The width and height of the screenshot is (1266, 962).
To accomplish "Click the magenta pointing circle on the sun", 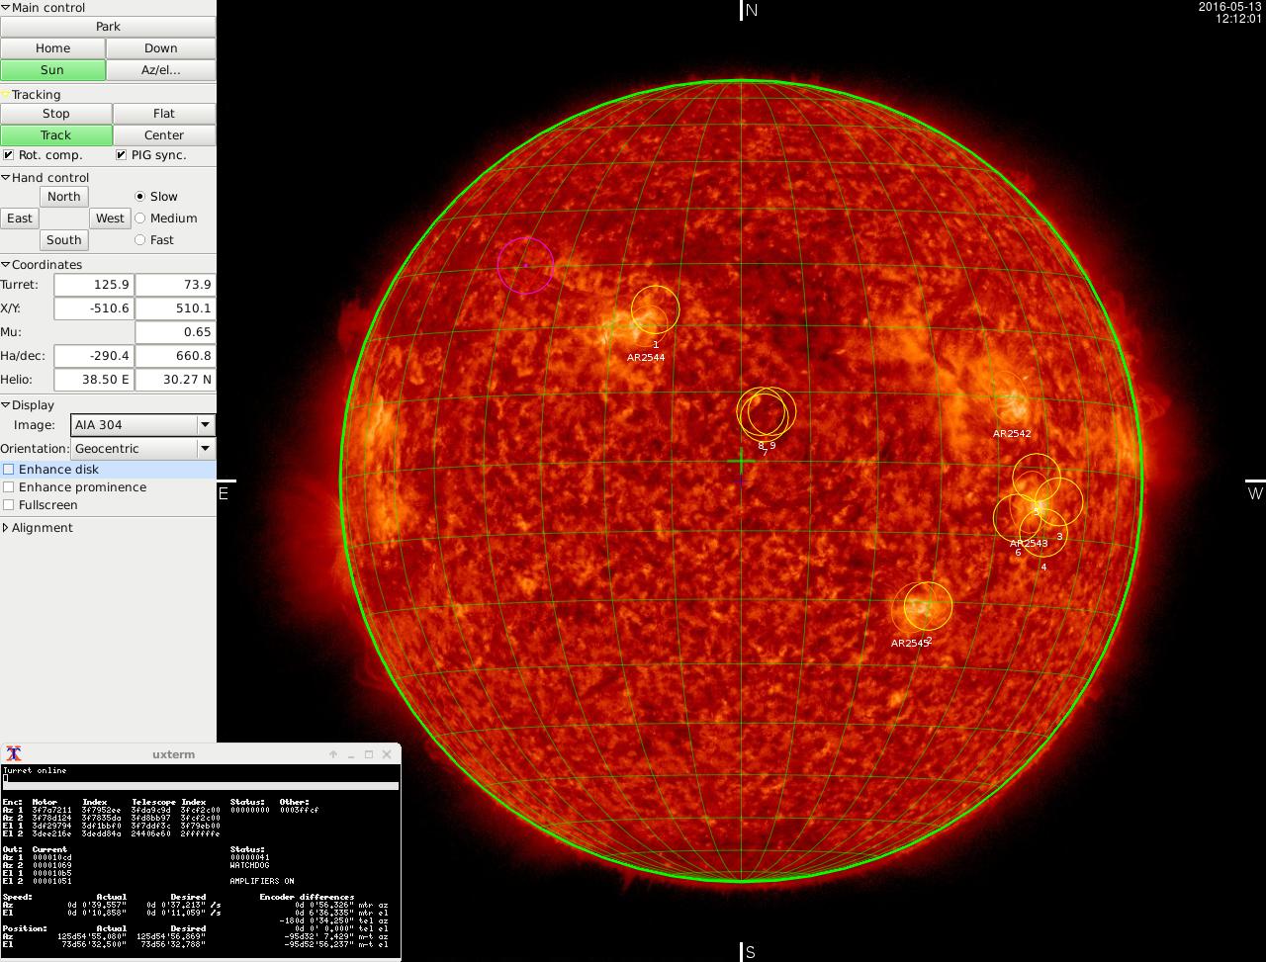I will coord(525,265).
